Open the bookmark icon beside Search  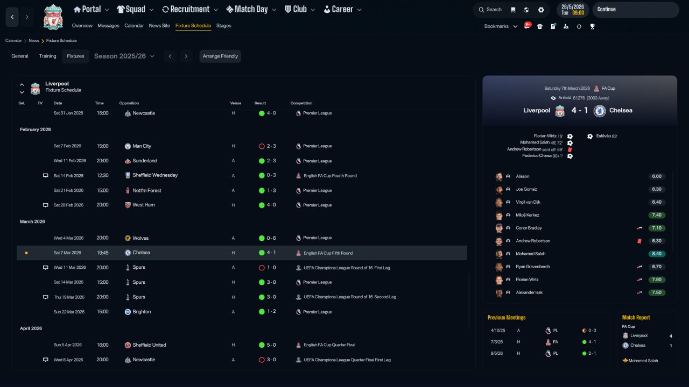pyautogui.click(x=513, y=10)
